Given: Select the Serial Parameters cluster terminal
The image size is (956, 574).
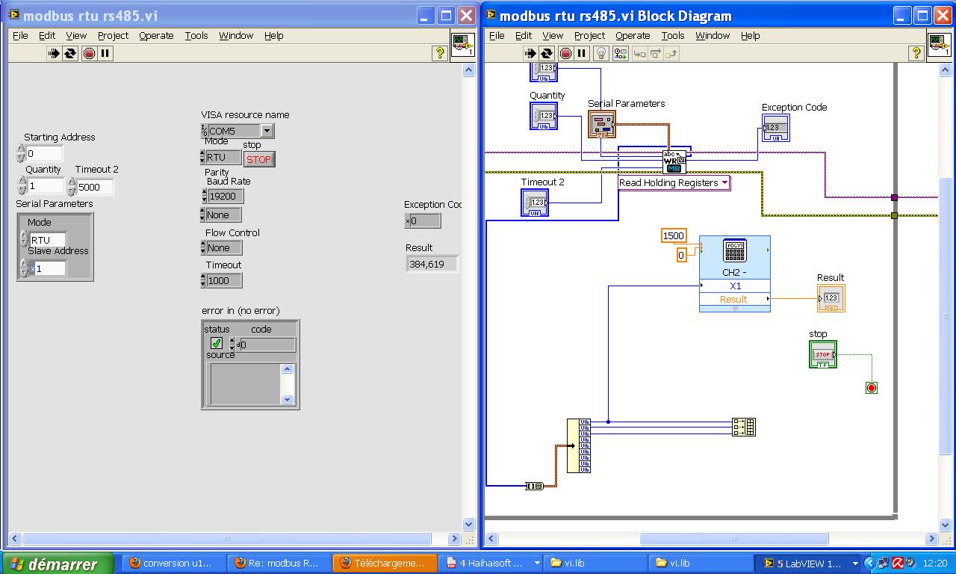Looking at the screenshot, I should [602, 125].
